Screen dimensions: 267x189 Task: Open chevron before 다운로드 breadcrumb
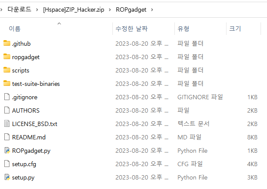[1, 10]
